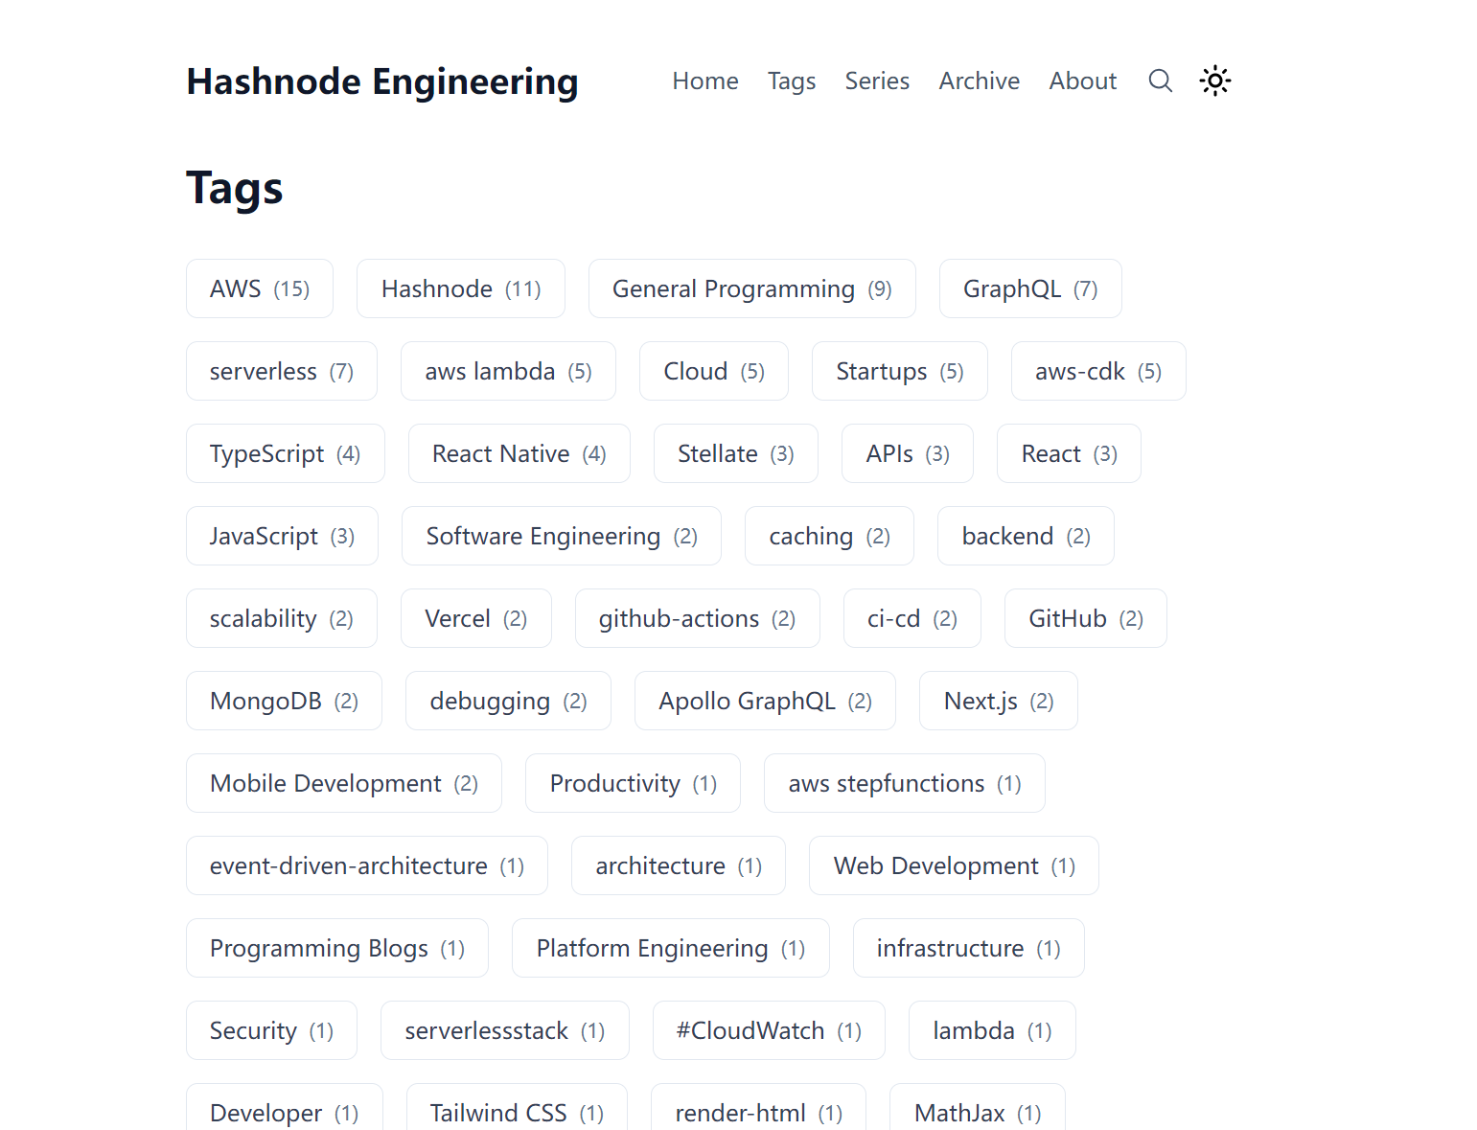This screenshot has height=1130, width=1477.
Task: Open the Productivity (1) tag
Action: [633, 783]
